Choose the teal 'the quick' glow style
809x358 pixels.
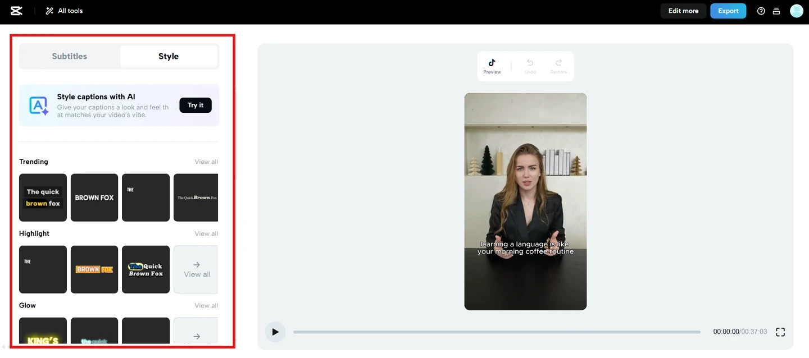(94, 331)
